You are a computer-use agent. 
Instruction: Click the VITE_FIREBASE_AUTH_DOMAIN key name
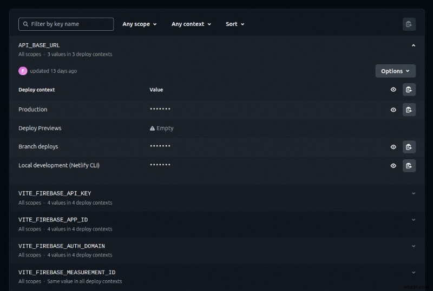pyautogui.click(x=62, y=246)
